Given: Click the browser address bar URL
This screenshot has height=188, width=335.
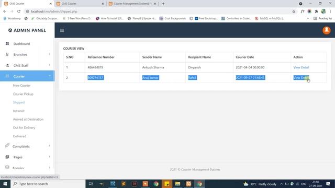Looking at the screenshot, I should [x=54, y=11].
